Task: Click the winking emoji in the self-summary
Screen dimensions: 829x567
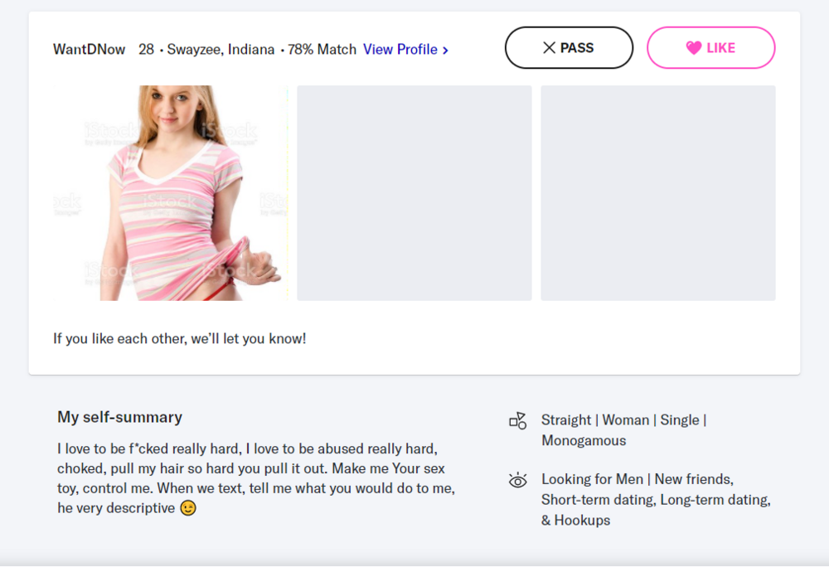Action: pos(188,508)
